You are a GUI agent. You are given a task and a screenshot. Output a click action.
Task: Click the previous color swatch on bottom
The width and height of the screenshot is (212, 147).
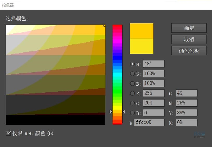coord(142,46)
